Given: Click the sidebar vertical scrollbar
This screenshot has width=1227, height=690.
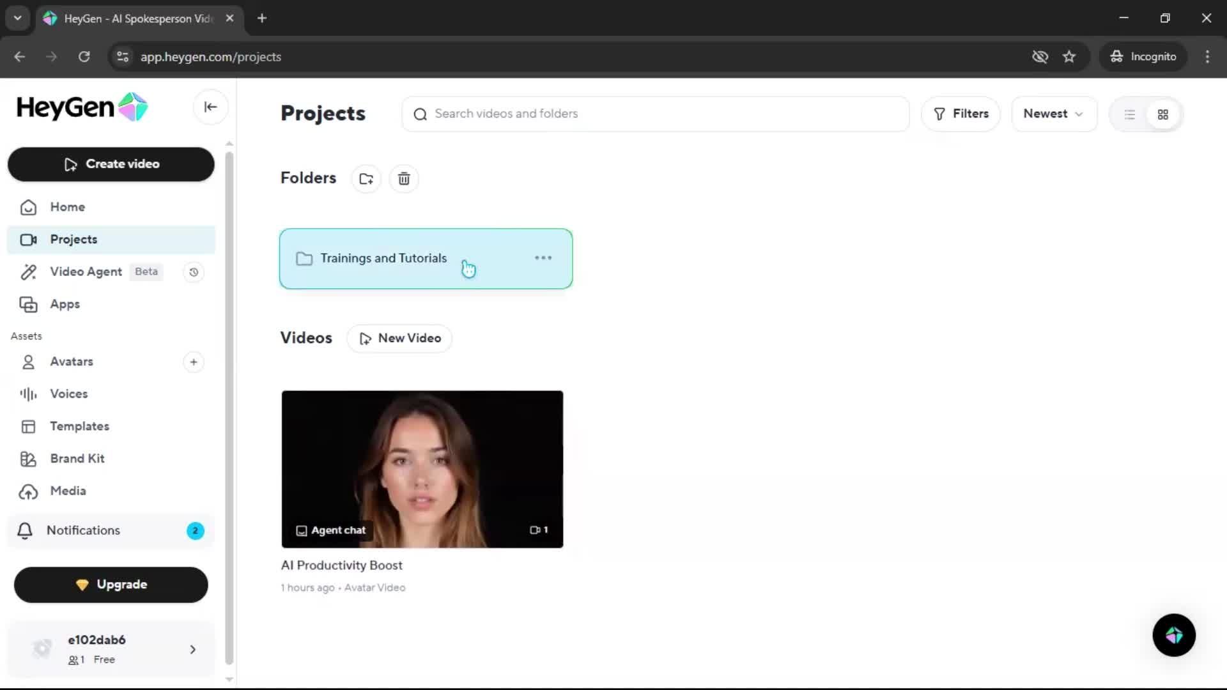Looking at the screenshot, I should click(x=229, y=409).
